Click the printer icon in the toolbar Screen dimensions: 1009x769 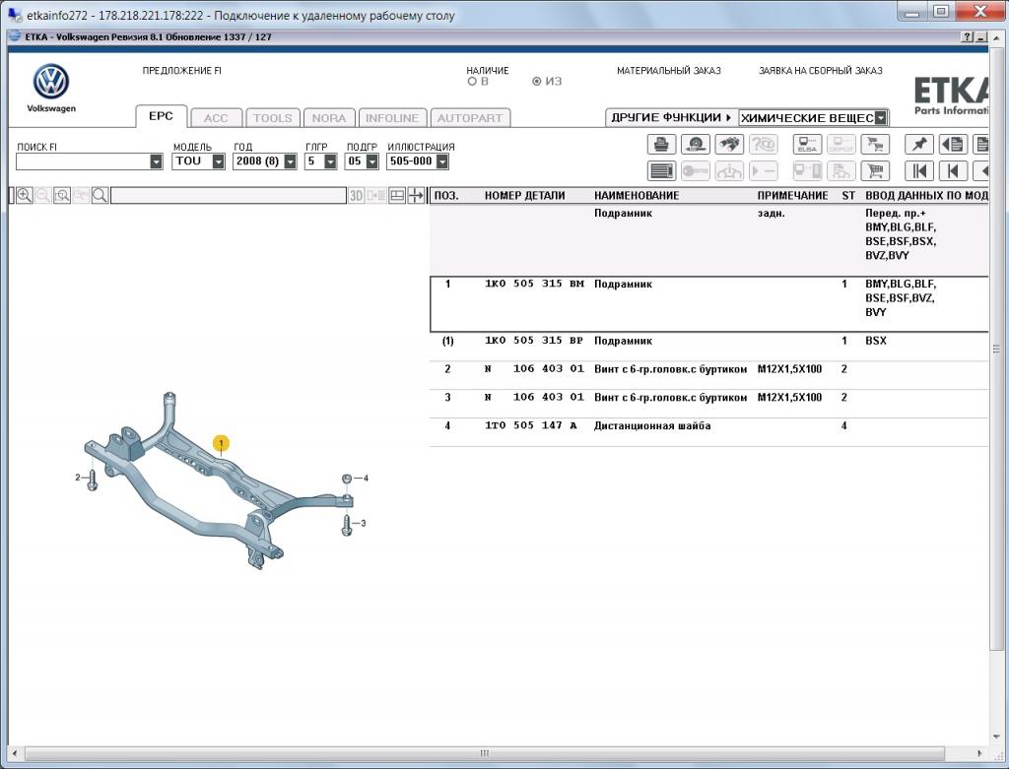(661, 144)
